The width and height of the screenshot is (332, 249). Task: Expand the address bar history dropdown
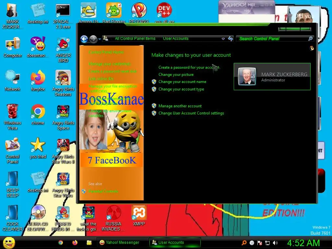point(223,39)
